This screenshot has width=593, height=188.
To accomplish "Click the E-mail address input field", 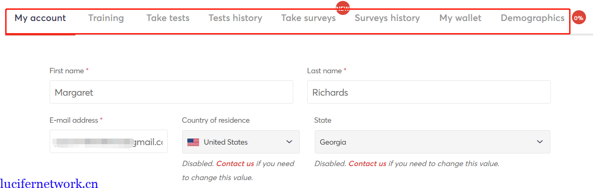I will [108, 142].
